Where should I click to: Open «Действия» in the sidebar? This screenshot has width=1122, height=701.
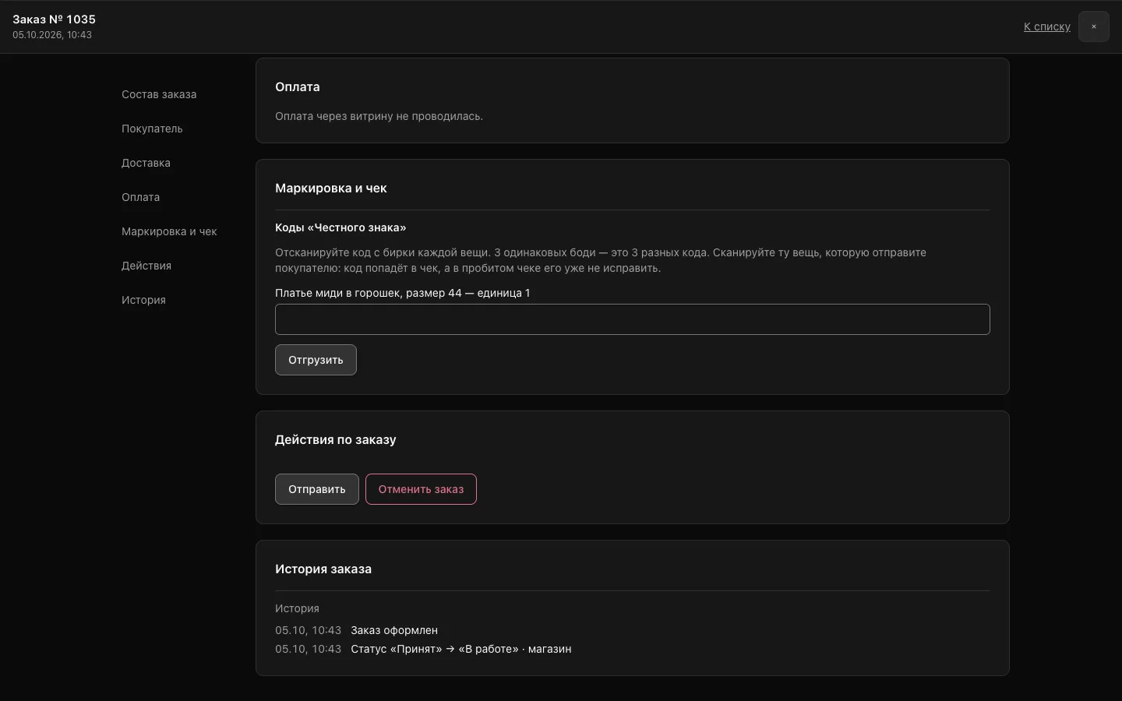tap(146, 266)
